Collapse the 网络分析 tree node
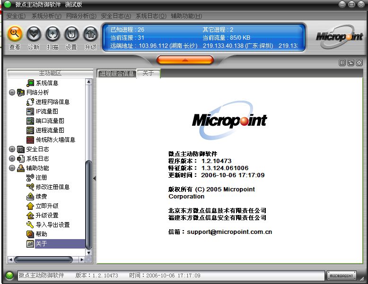 (12, 93)
